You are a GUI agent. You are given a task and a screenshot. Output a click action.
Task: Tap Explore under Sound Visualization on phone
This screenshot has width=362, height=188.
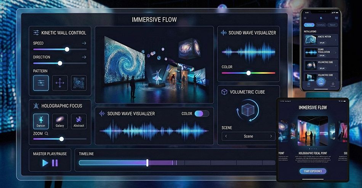coord(322,56)
